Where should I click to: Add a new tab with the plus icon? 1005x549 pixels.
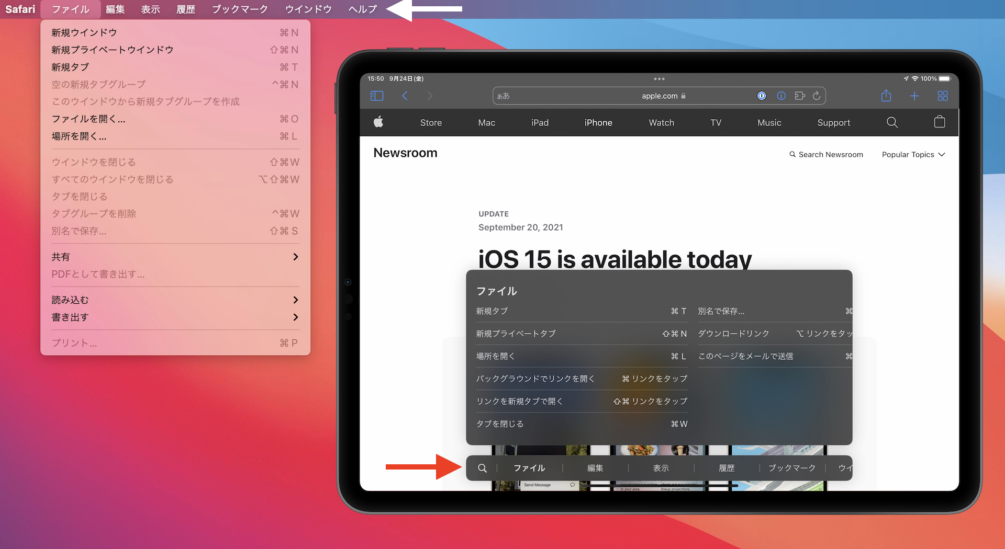point(914,96)
